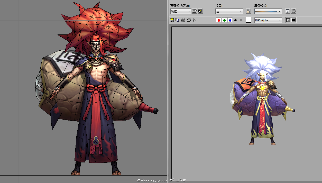The image size is (322, 183).
Task: Expand the render preset dropdown
Action: click(268, 11)
